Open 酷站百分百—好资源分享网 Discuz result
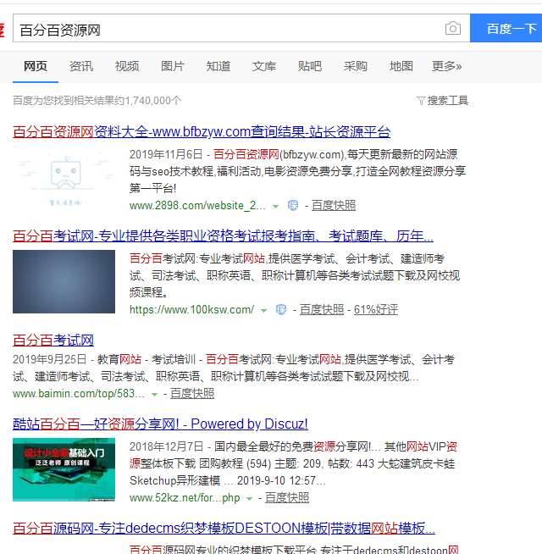The height and width of the screenshot is (554, 542). tap(160, 424)
